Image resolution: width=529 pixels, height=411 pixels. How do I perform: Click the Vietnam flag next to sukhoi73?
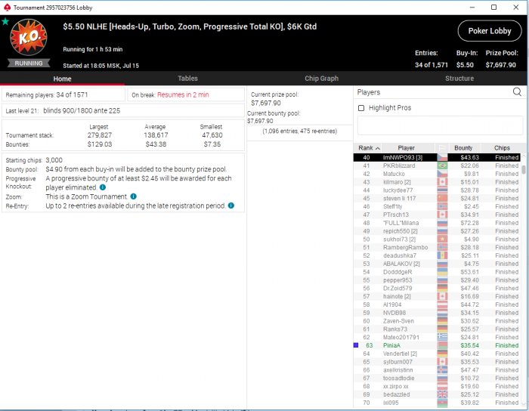coord(442,239)
